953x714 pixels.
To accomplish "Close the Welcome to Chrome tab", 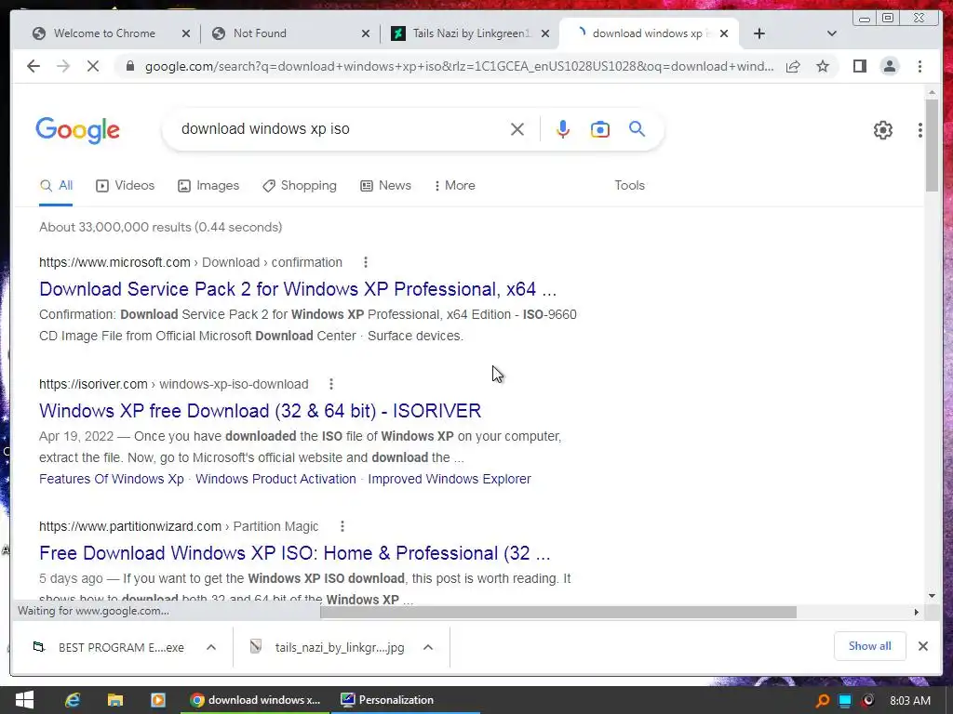I will [186, 33].
